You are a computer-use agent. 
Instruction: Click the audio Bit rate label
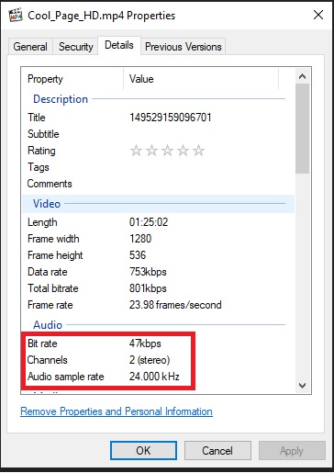pyautogui.click(x=42, y=343)
